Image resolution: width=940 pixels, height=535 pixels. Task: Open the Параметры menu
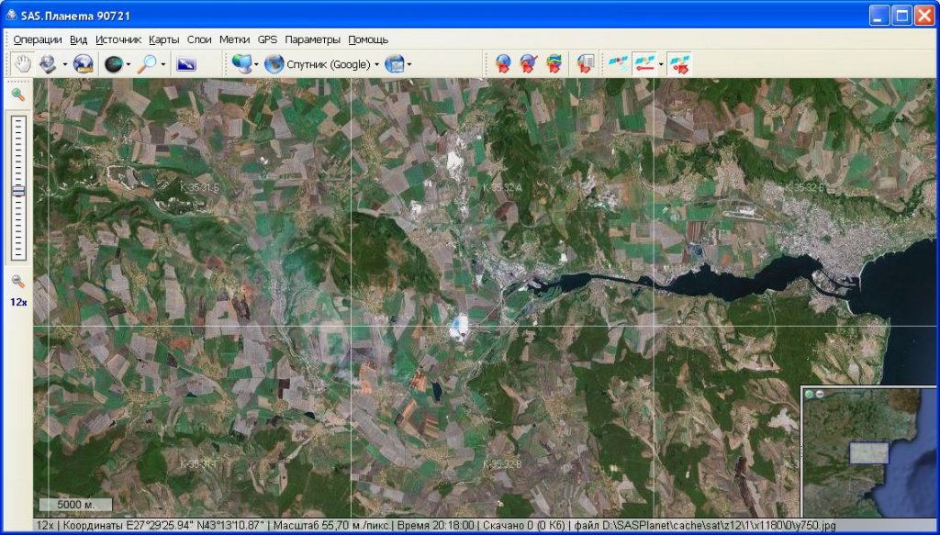tap(312, 39)
